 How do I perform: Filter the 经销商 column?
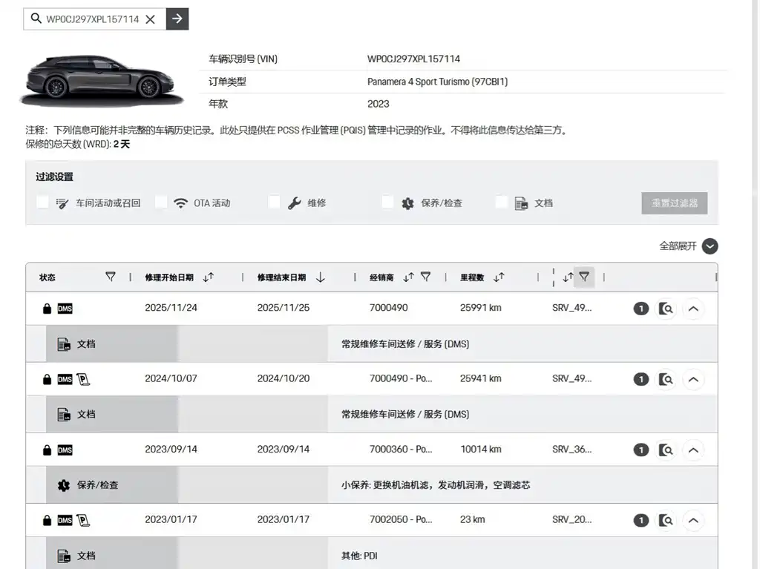pos(425,277)
